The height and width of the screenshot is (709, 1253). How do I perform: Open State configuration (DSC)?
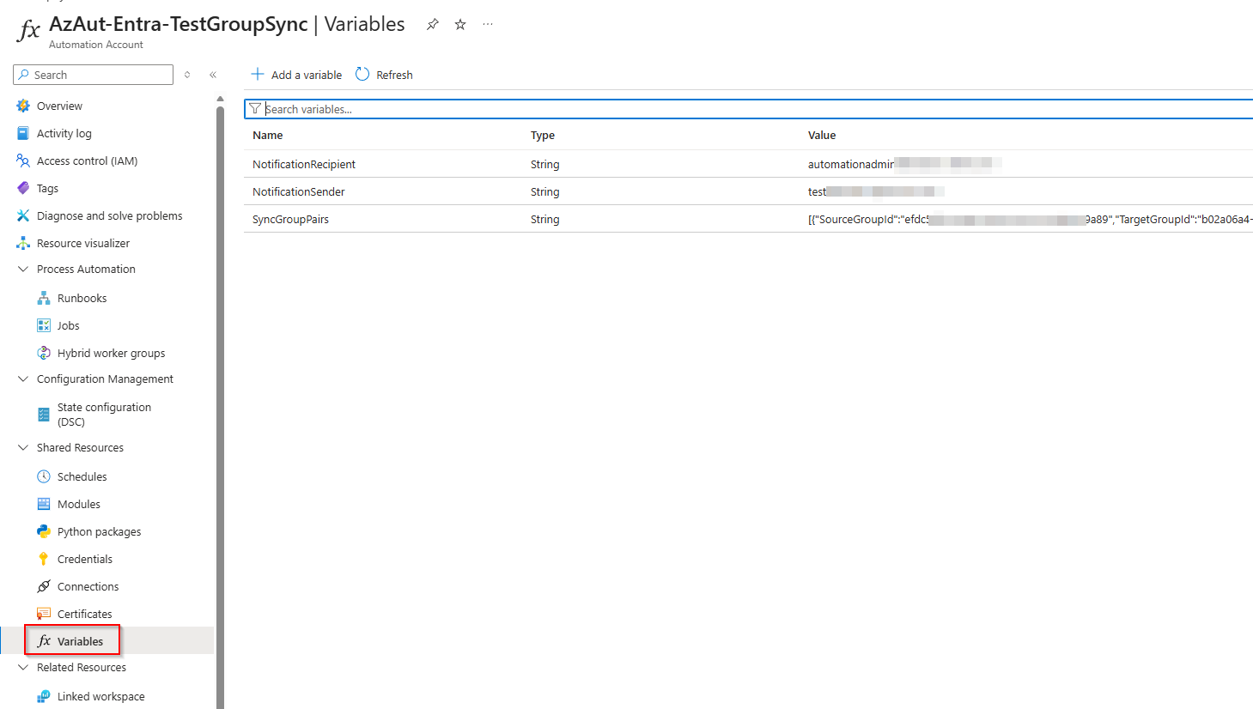[104, 415]
